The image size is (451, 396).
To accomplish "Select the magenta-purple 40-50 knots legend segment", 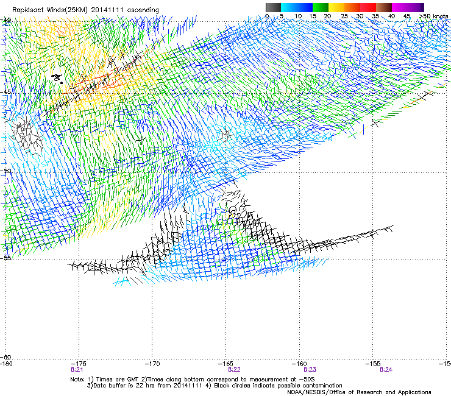I will (408, 7).
